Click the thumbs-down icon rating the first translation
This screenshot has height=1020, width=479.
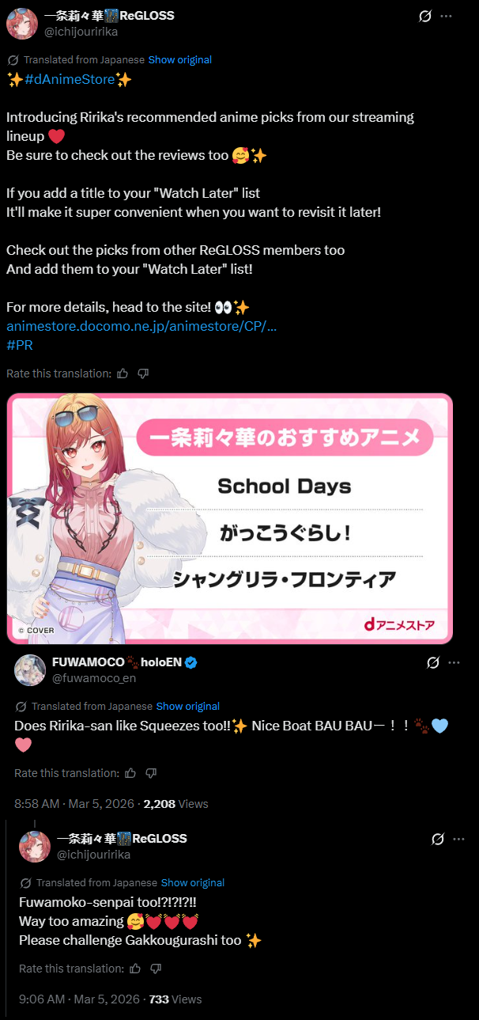click(143, 373)
